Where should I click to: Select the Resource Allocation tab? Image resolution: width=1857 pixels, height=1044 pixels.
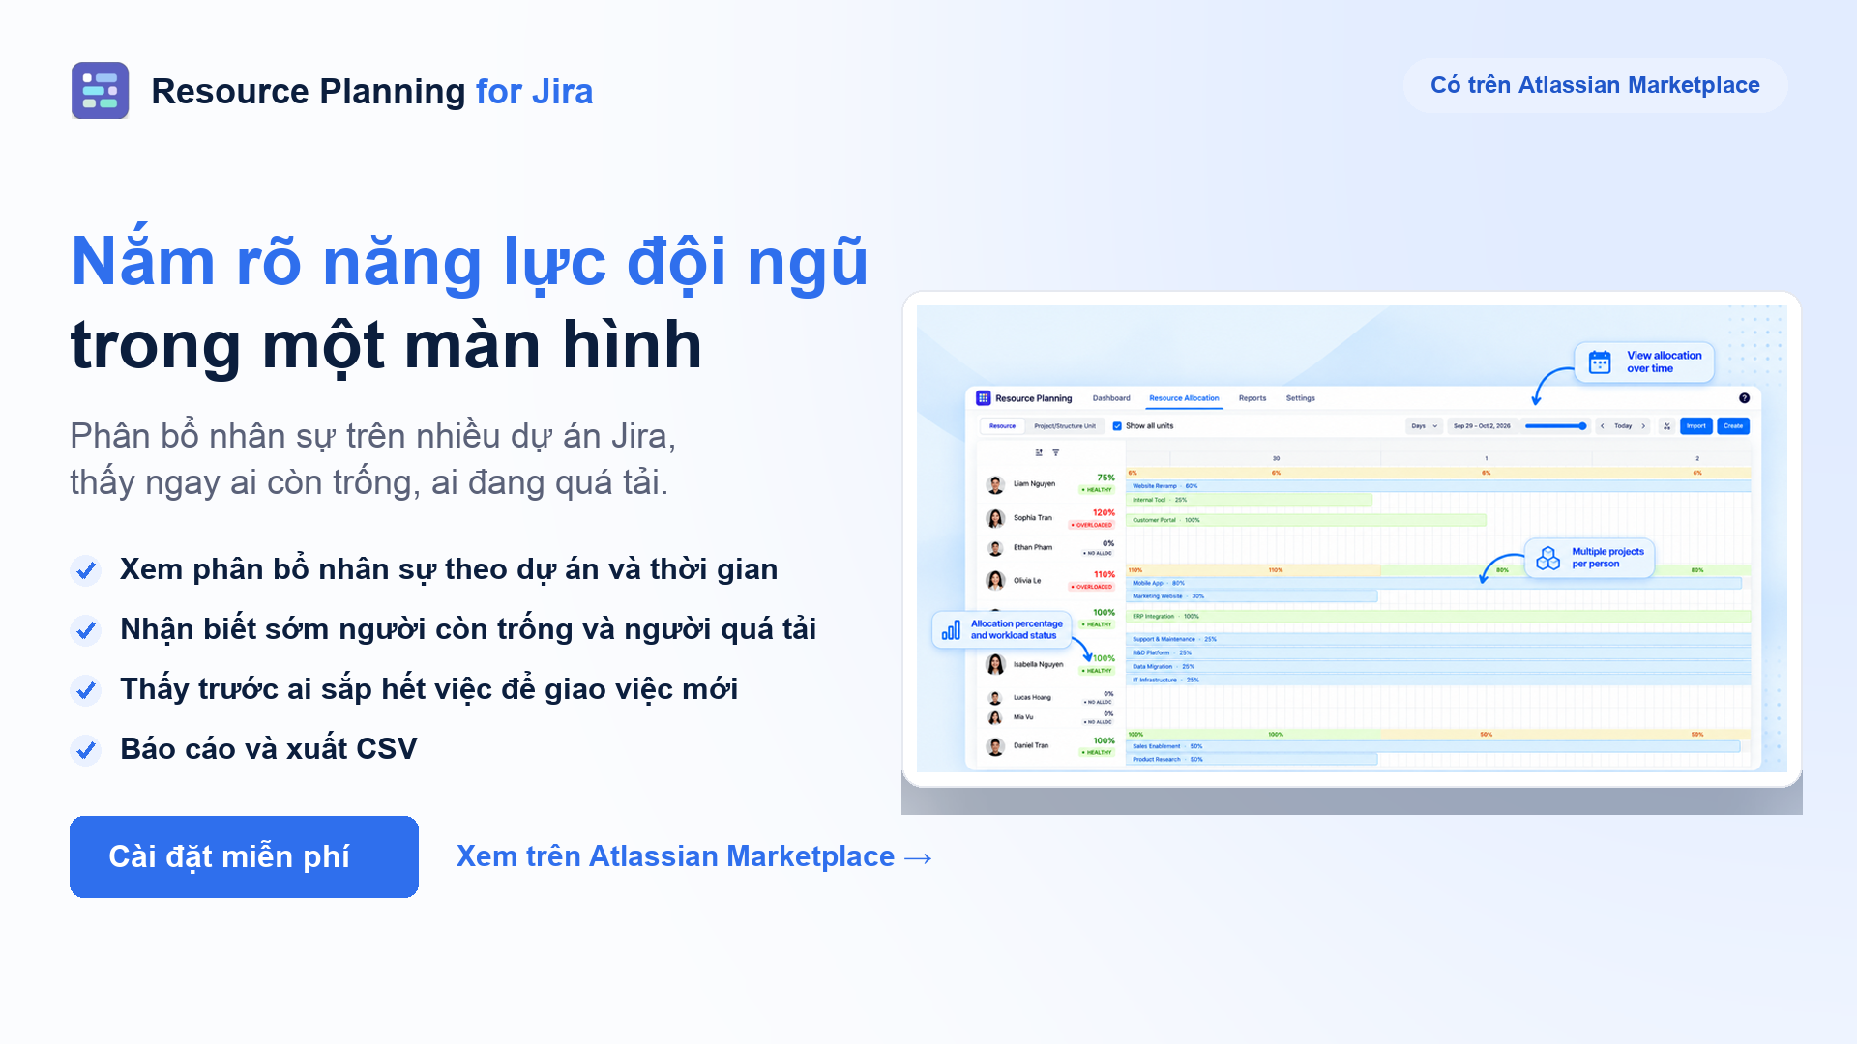[1184, 398]
